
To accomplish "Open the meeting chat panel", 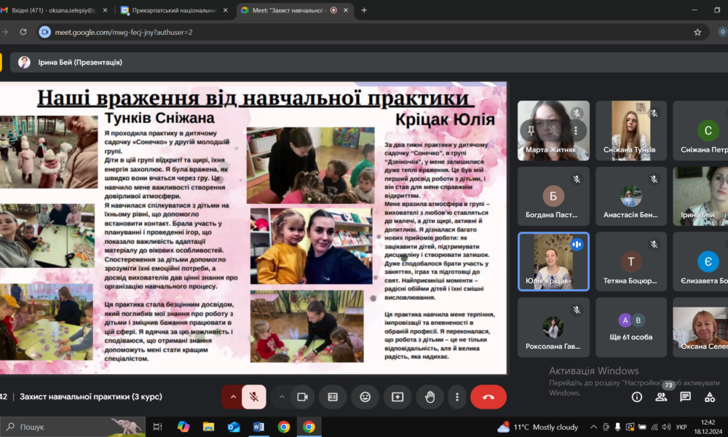I will click(685, 397).
